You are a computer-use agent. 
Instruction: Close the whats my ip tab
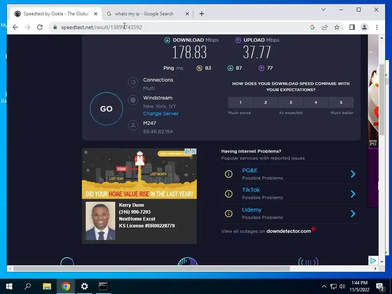(187, 14)
